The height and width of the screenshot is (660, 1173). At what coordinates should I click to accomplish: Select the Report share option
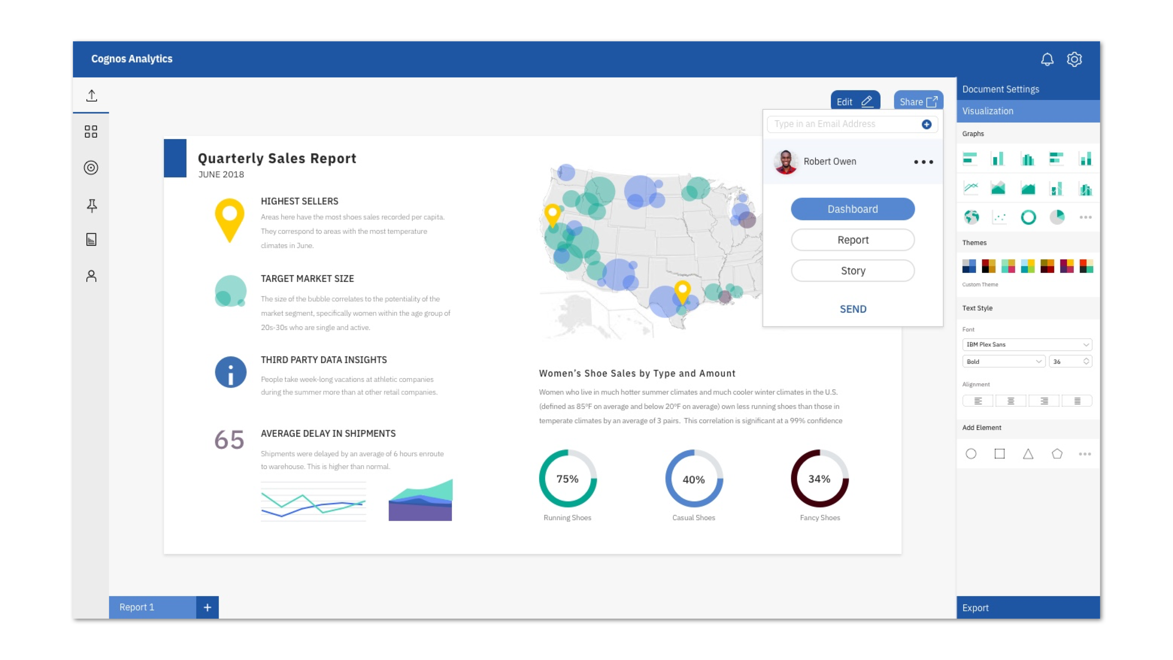[853, 240]
